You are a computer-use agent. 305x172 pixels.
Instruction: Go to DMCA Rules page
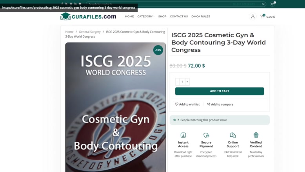tap(201, 16)
